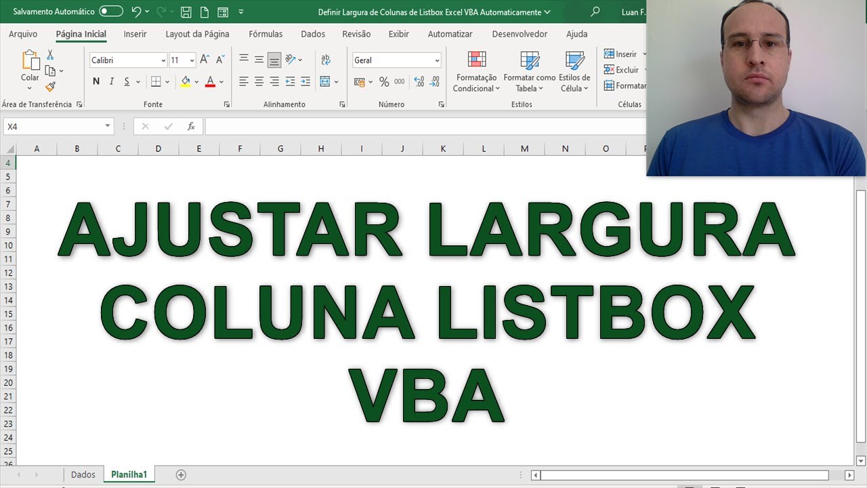Click the Undo arrow
Image resolution: width=867 pixels, height=488 pixels.
coord(137,12)
